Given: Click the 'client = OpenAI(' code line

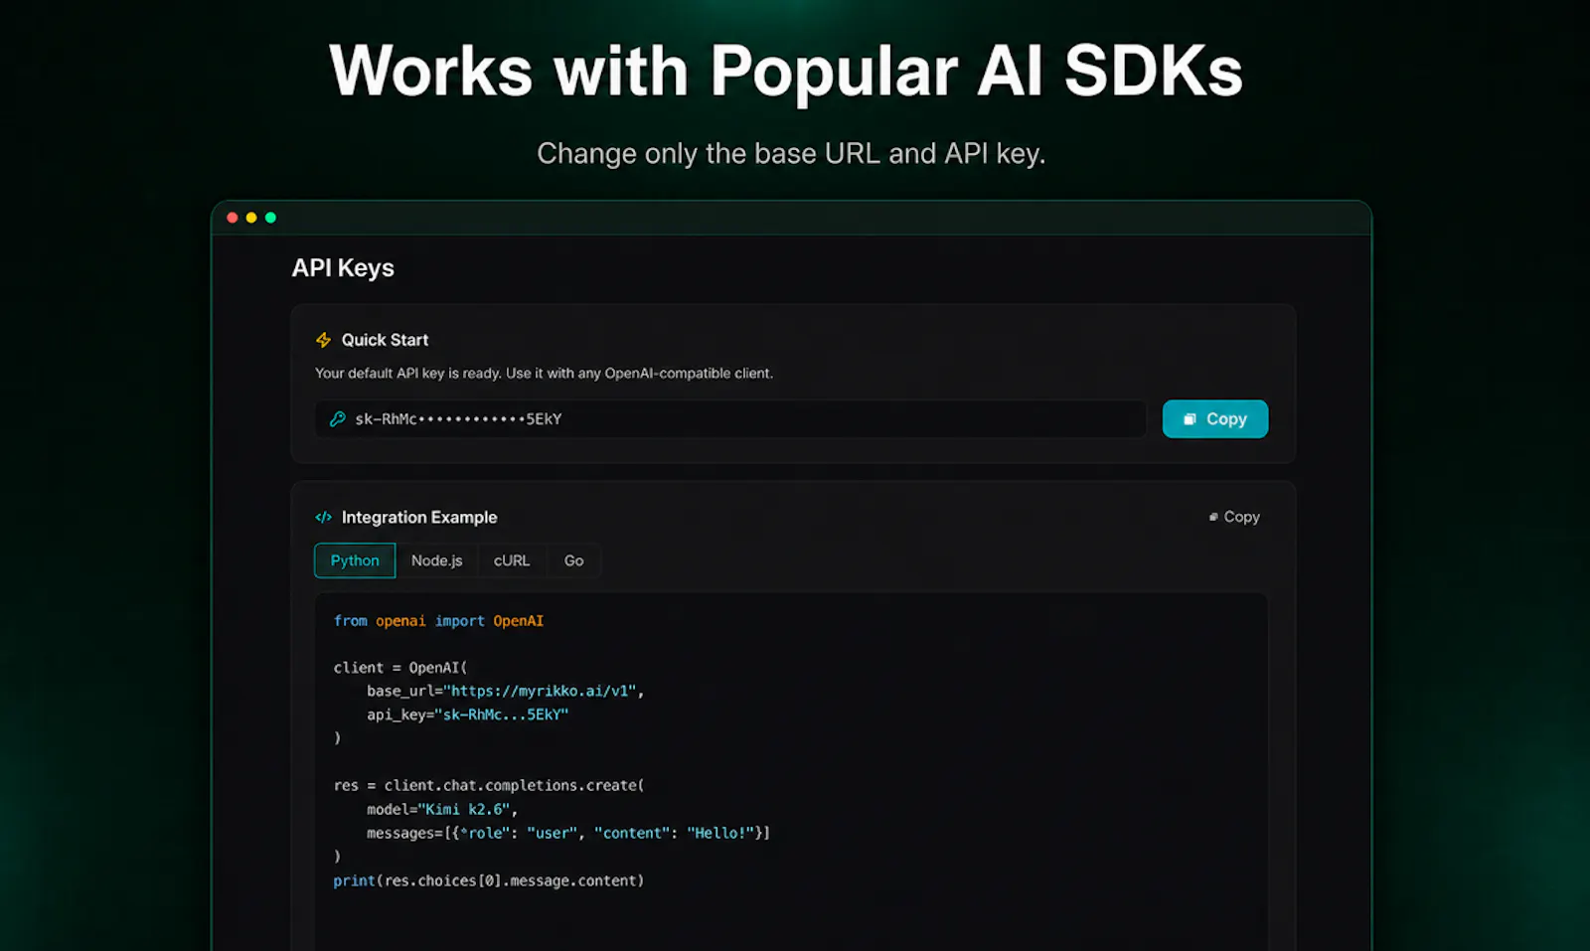Looking at the screenshot, I should click(x=400, y=668).
